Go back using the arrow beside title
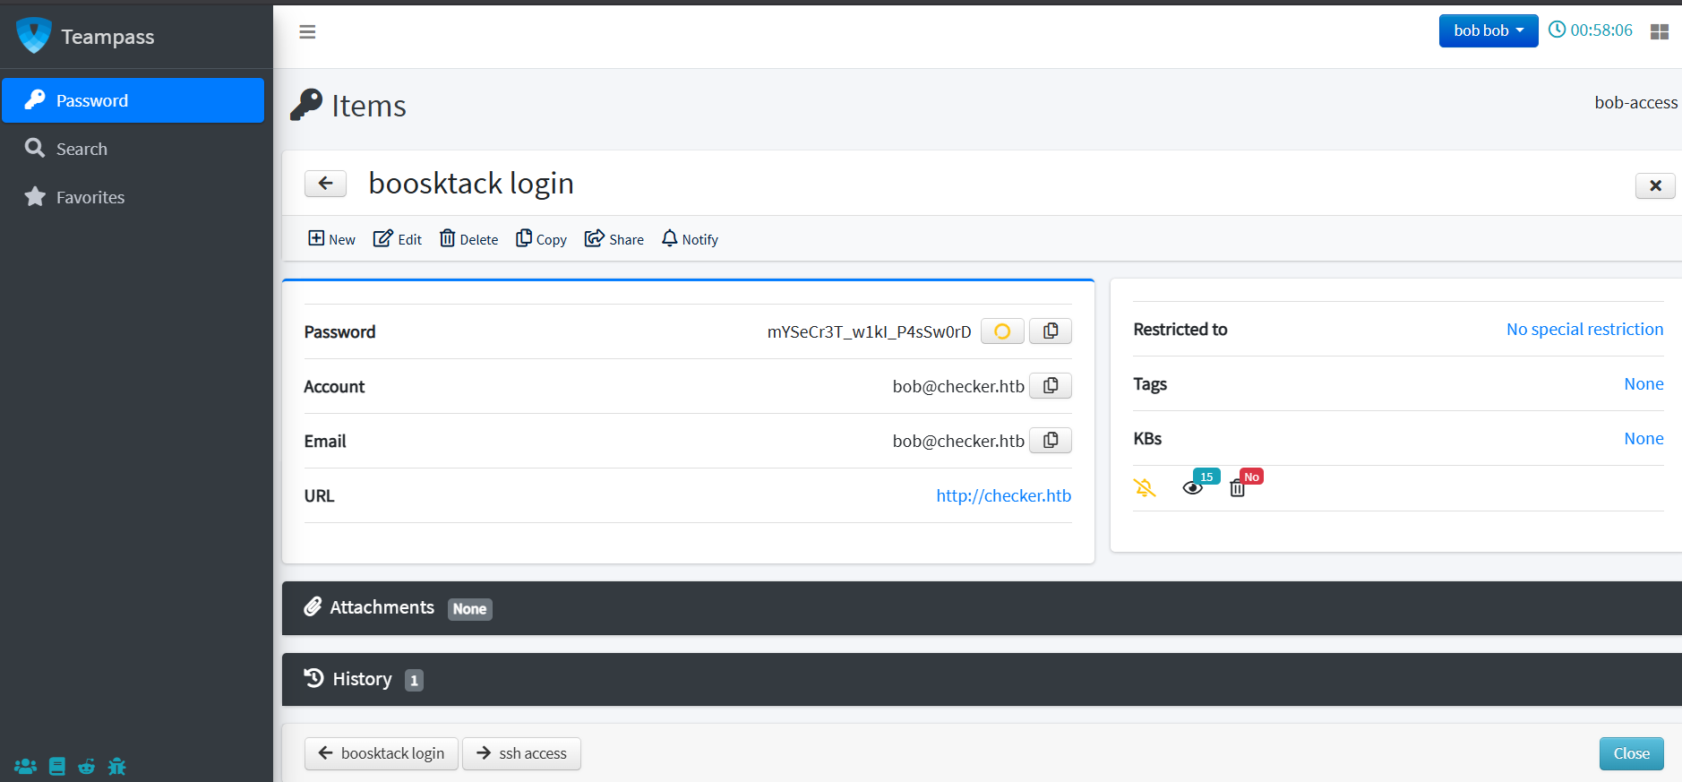Screen dimensions: 1682x782 pyautogui.click(x=325, y=184)
